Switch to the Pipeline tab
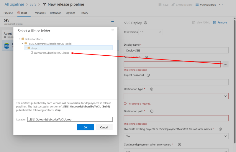236x152 pixels. coord(8,13)
